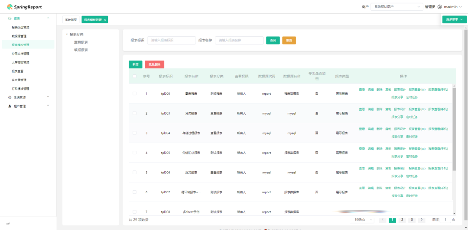Click the green 新增 button

135,64
